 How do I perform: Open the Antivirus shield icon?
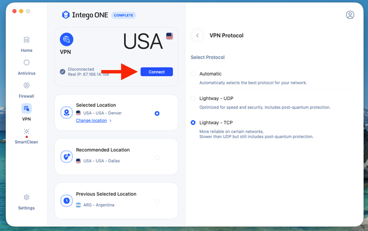point(27,63)
